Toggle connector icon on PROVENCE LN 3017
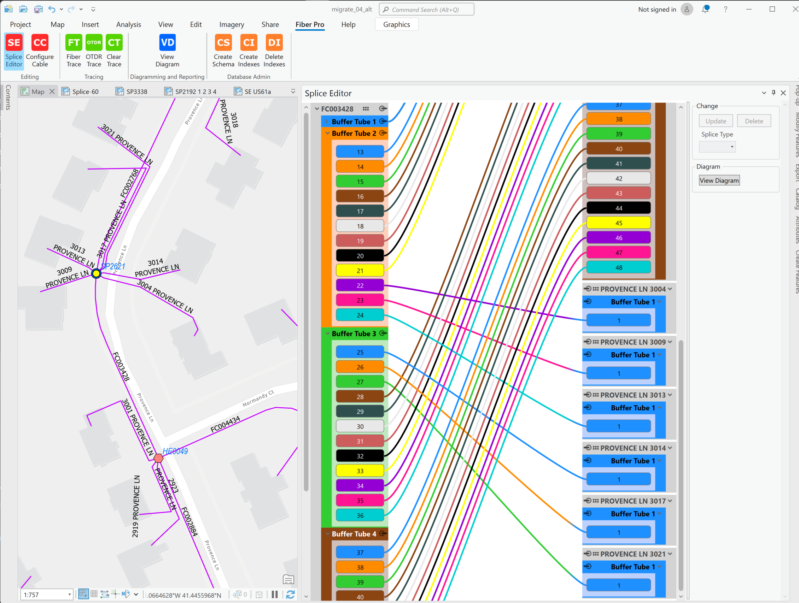The height and width of the screenshot is (603, 799). pos(587,501)
